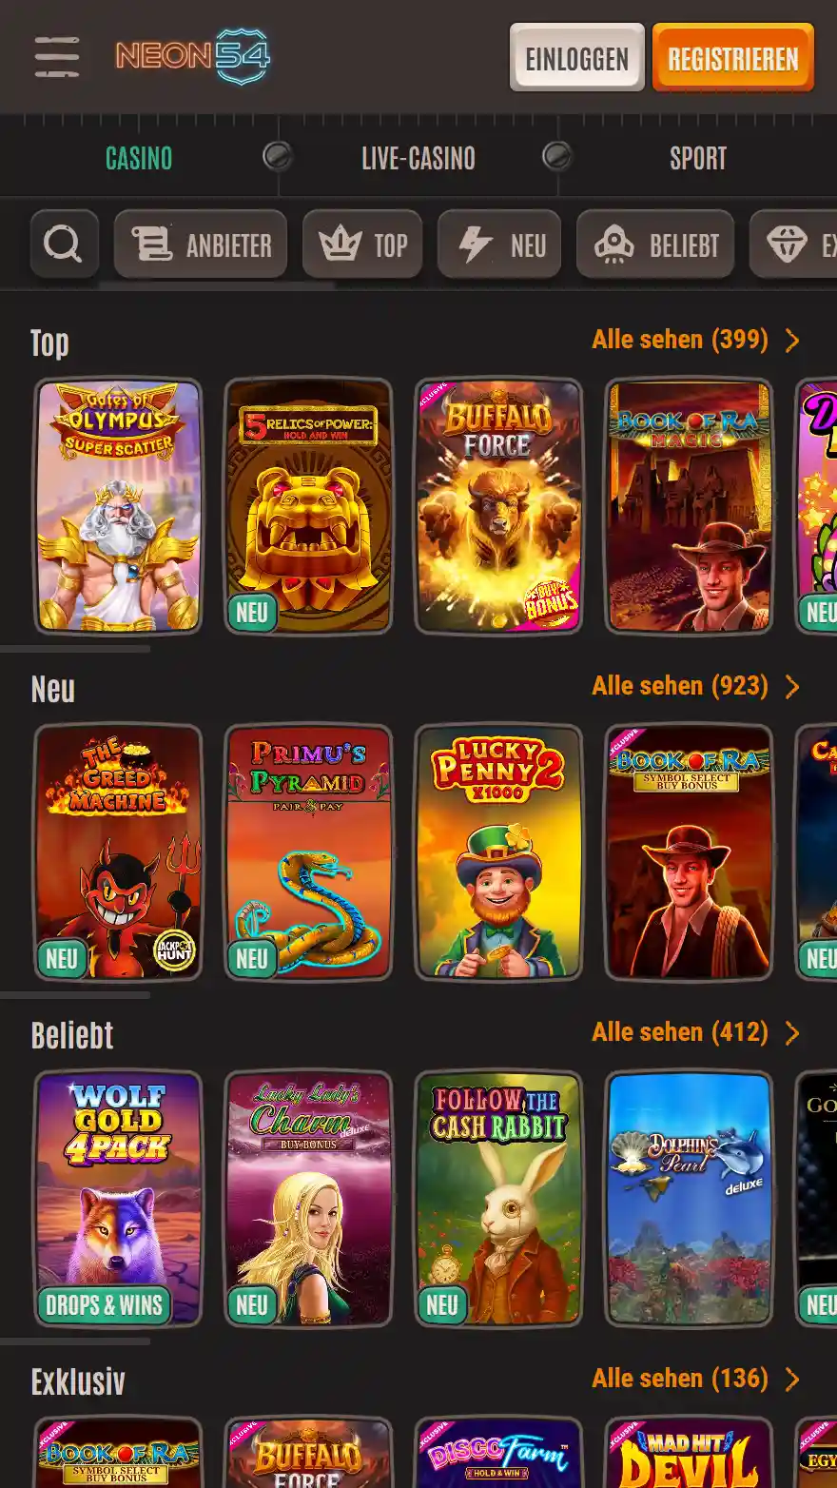Click the Top row horizontal scrollbar
This screenshot has height=1488, width=837.
click(x=75, y=650)
